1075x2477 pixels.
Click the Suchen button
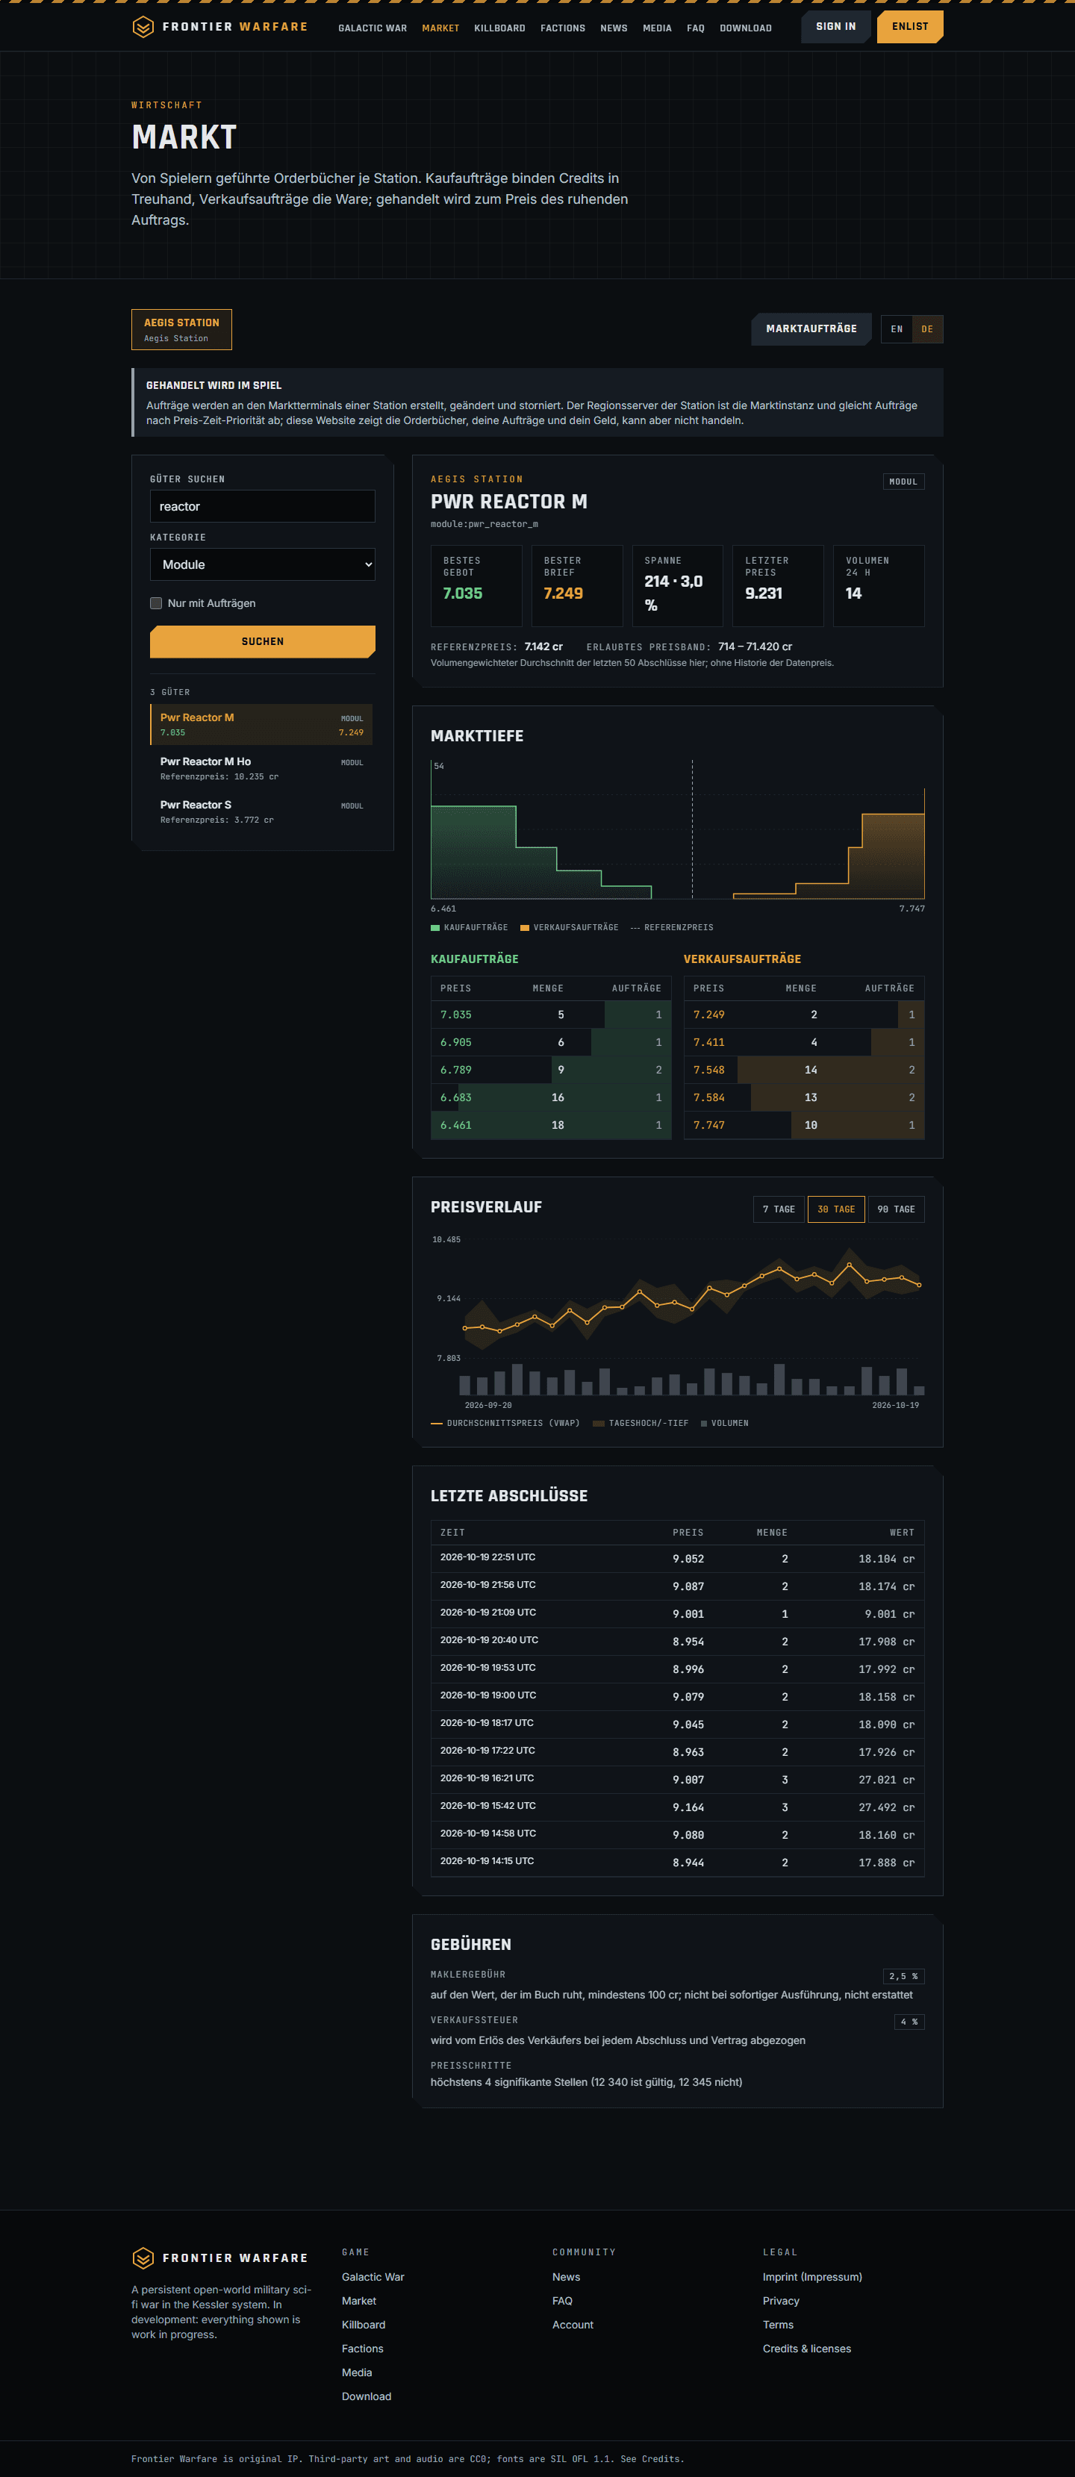[263, 641]
